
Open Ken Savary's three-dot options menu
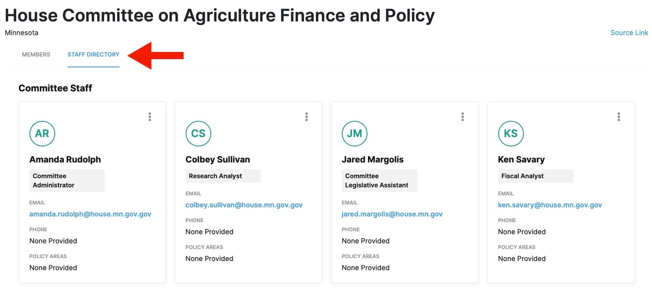pos(618,117)
